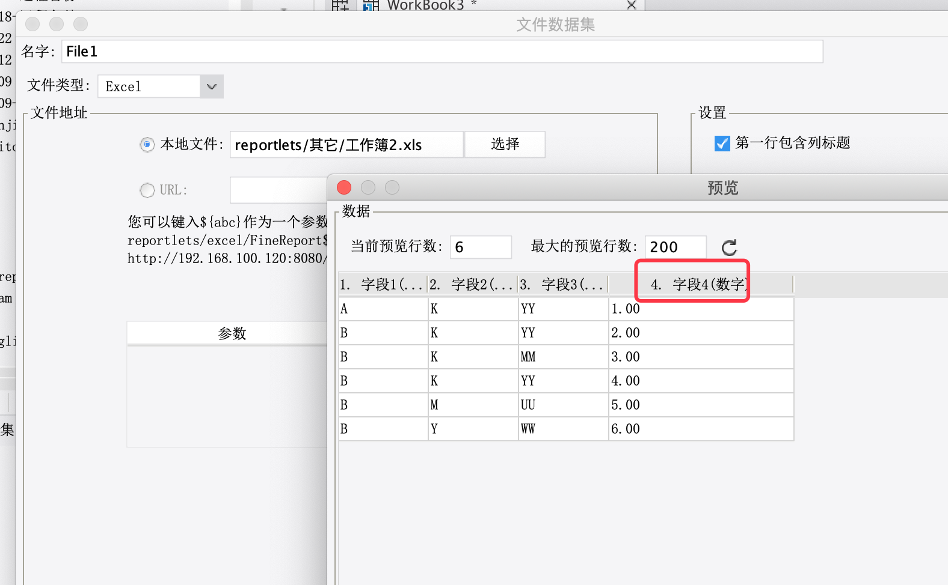Image resolution: width=948 pixels, height=585 pixels.
Task: Select the cell containing A
Action: pyautogui.click(x=383, y=309)
